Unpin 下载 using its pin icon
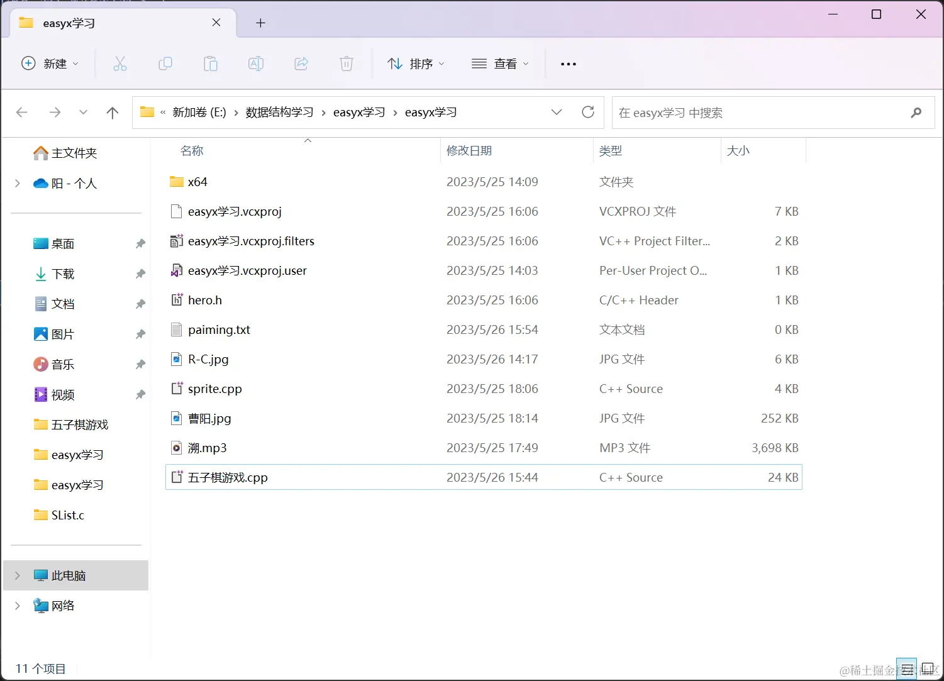 [140, 274]
